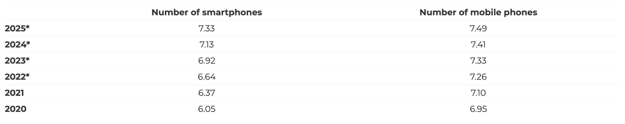The height and width of the screenshot is (124, 625).
Task: Select the 6.95 mobile phones cell
Action: point(478,109)
